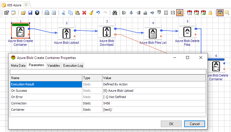Open the Variables tab
Image resolution: width=231 pixels, height=132 pixels.
(x=54, y=65)
